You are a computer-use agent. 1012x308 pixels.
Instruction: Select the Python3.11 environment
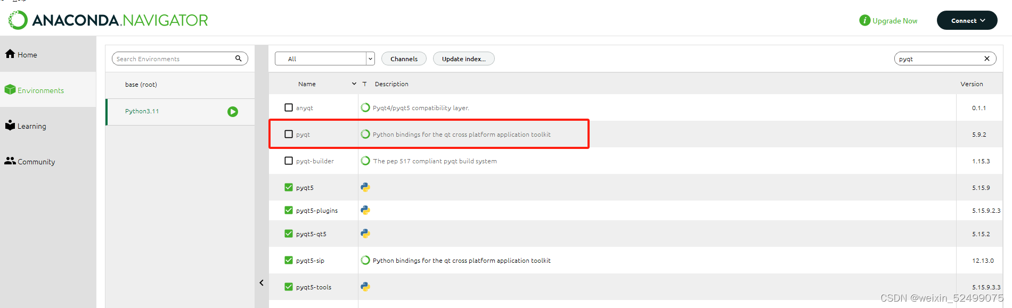click(180, 112)
